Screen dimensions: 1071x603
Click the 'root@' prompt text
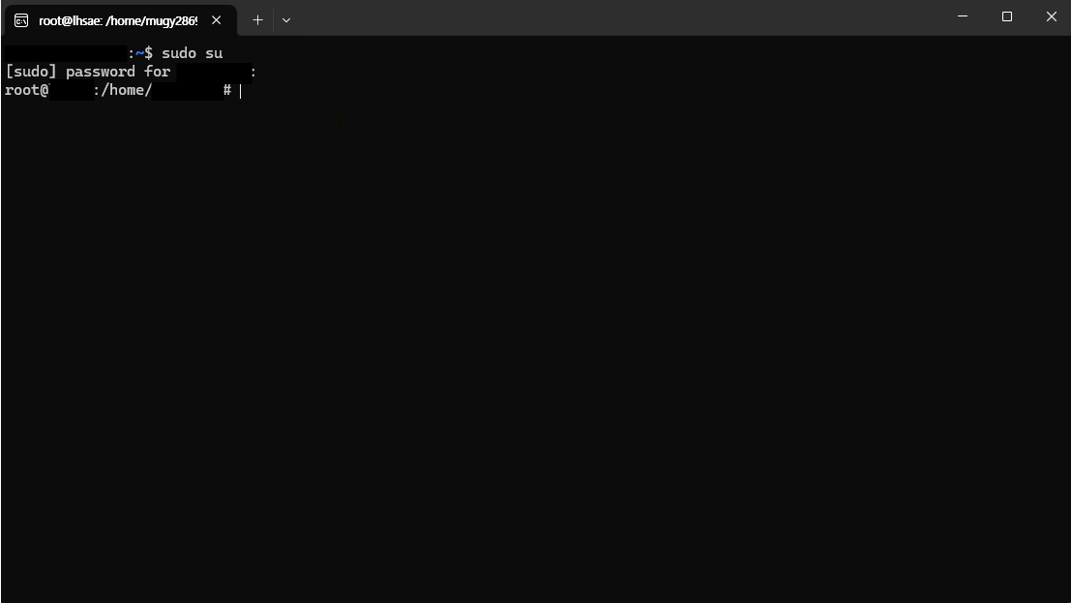[27, 90]
